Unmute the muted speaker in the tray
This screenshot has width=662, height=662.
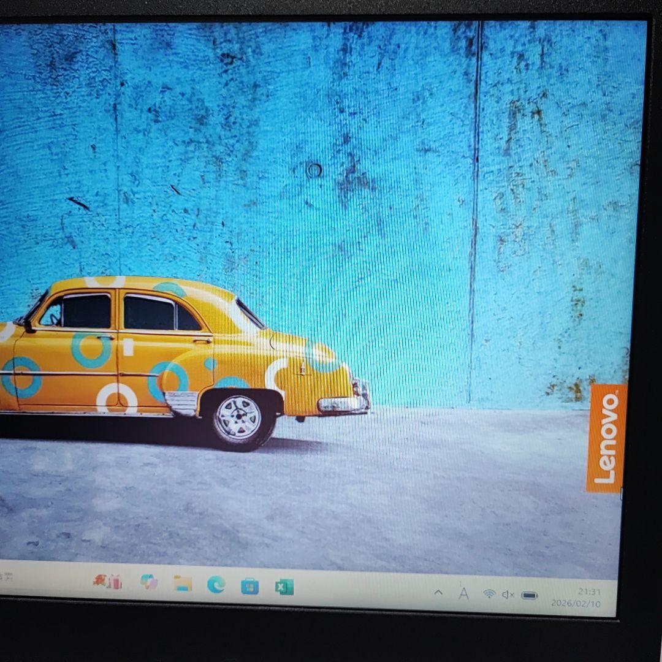508,594
